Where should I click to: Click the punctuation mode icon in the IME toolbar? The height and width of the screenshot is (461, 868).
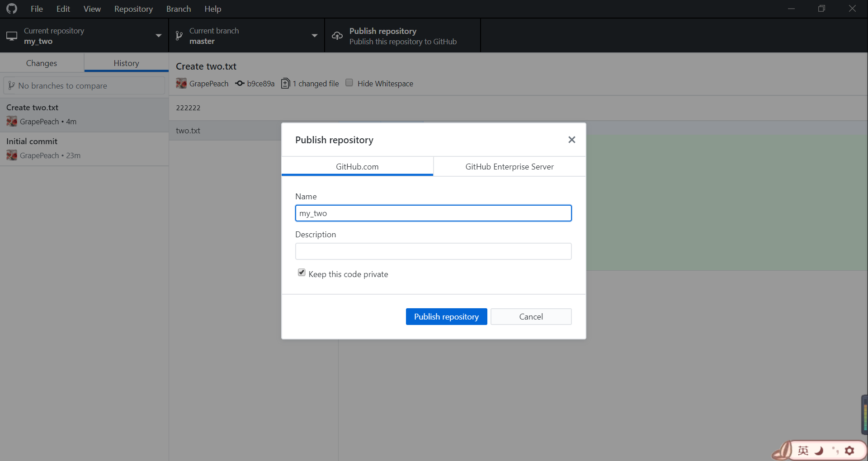[835, 451]
